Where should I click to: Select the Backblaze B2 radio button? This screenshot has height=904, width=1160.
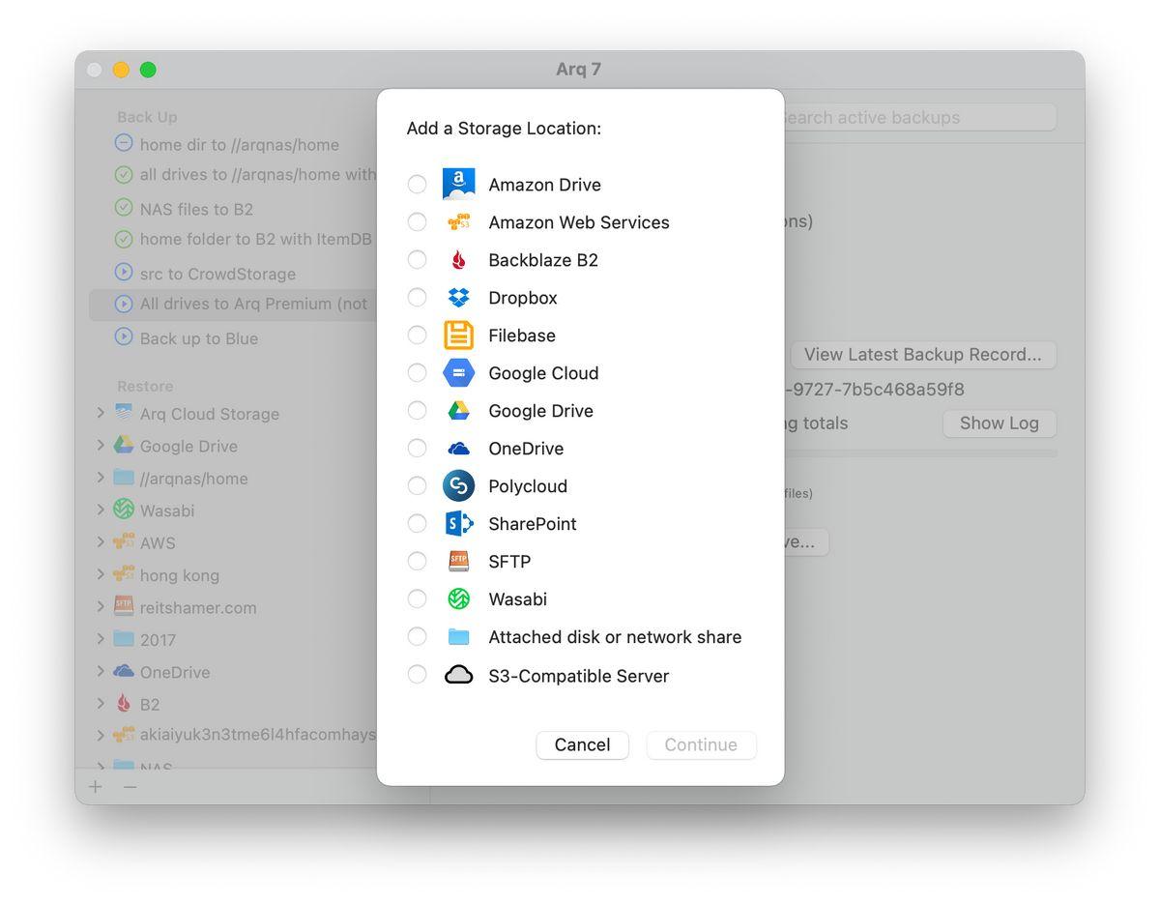point(417,259)
